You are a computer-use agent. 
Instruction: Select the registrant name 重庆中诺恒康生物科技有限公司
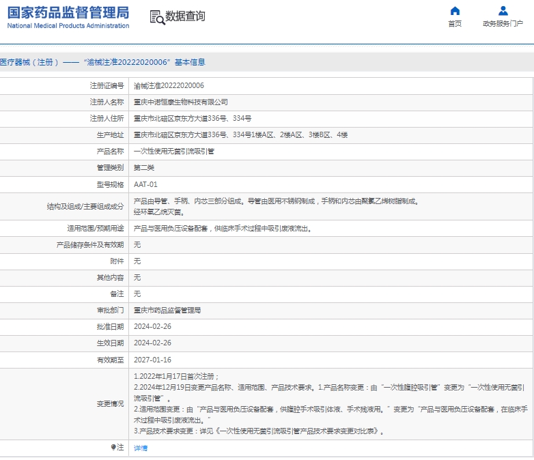click(x=181, y=102)
